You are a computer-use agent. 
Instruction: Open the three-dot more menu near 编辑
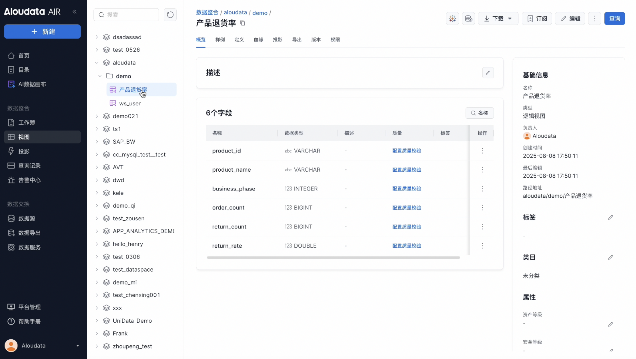(594, 18)
